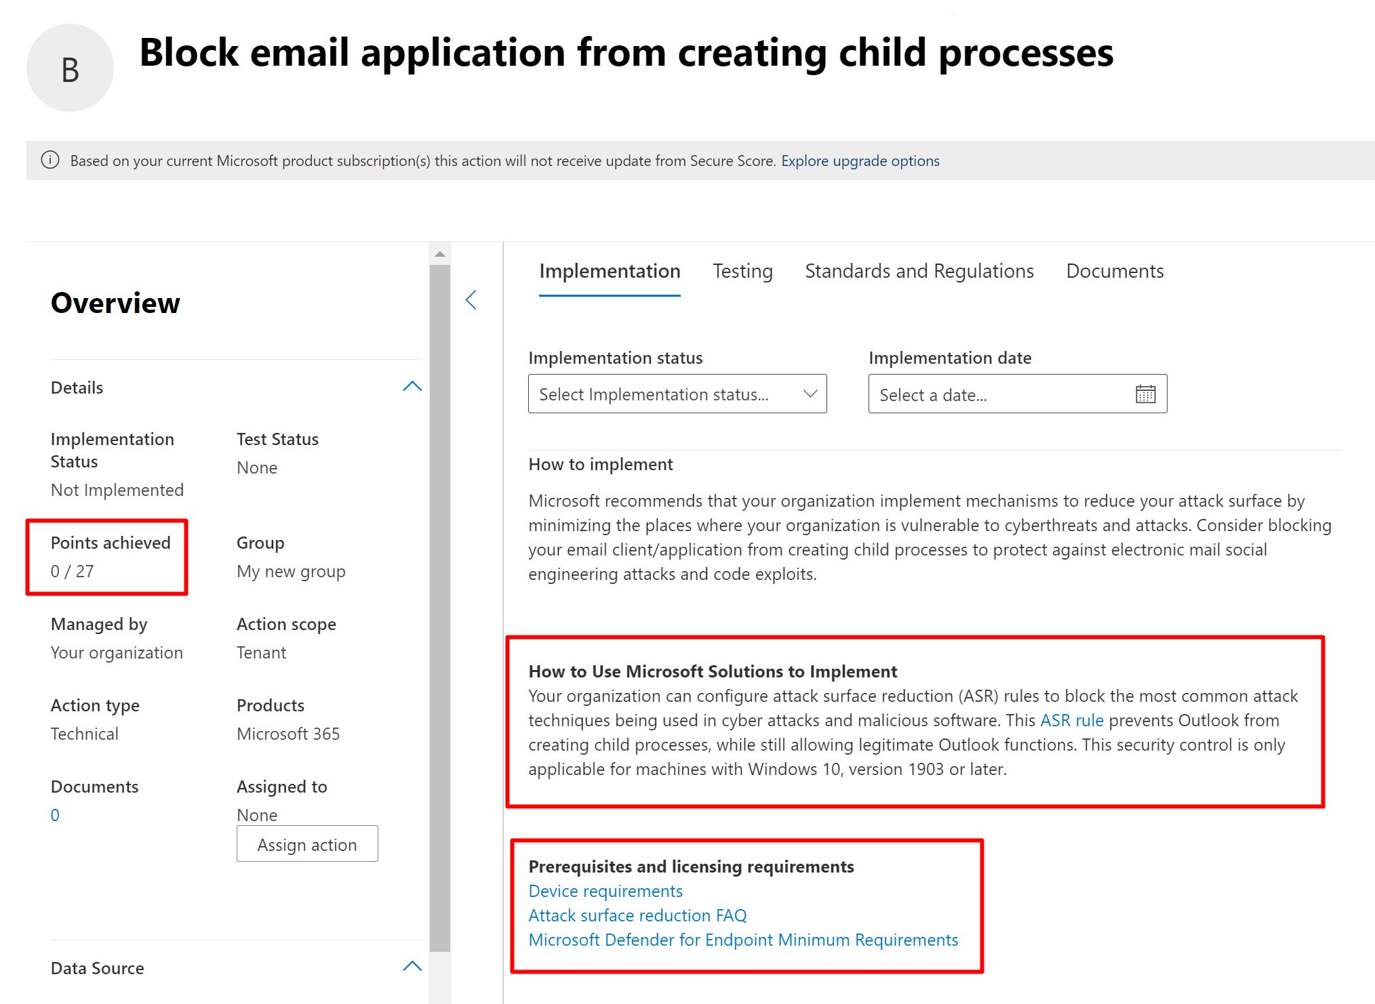Click the scroll up arrow in the overview panel
The width and height of the screenshot is (1375, 1004).
[x=439, y=254]
